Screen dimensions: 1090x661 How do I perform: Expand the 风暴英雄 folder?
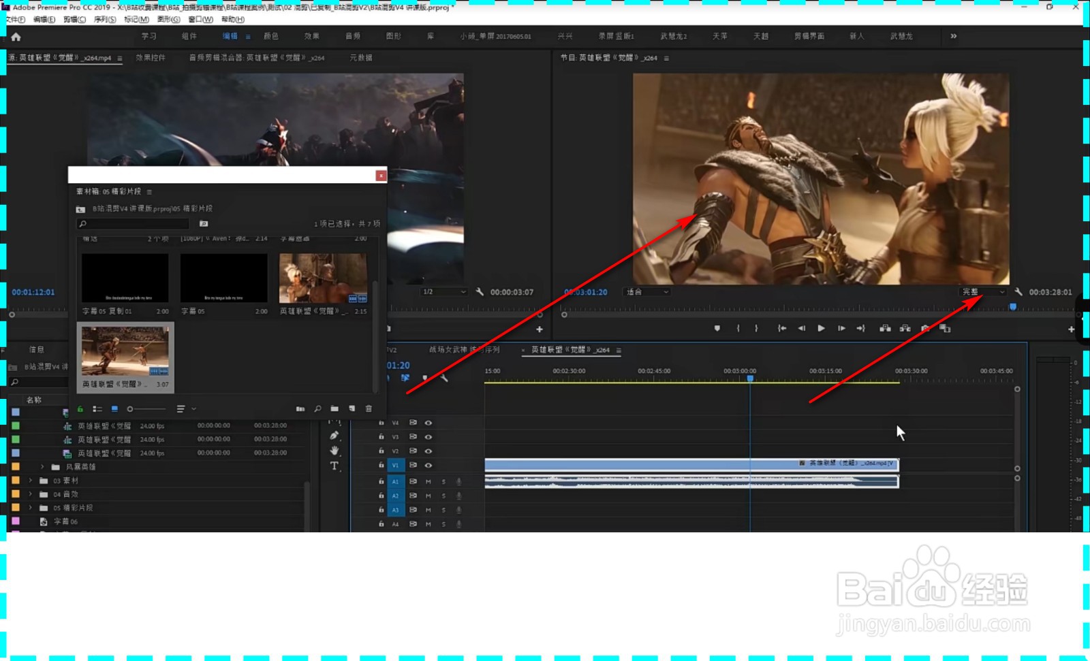click(x=42, y=467)
